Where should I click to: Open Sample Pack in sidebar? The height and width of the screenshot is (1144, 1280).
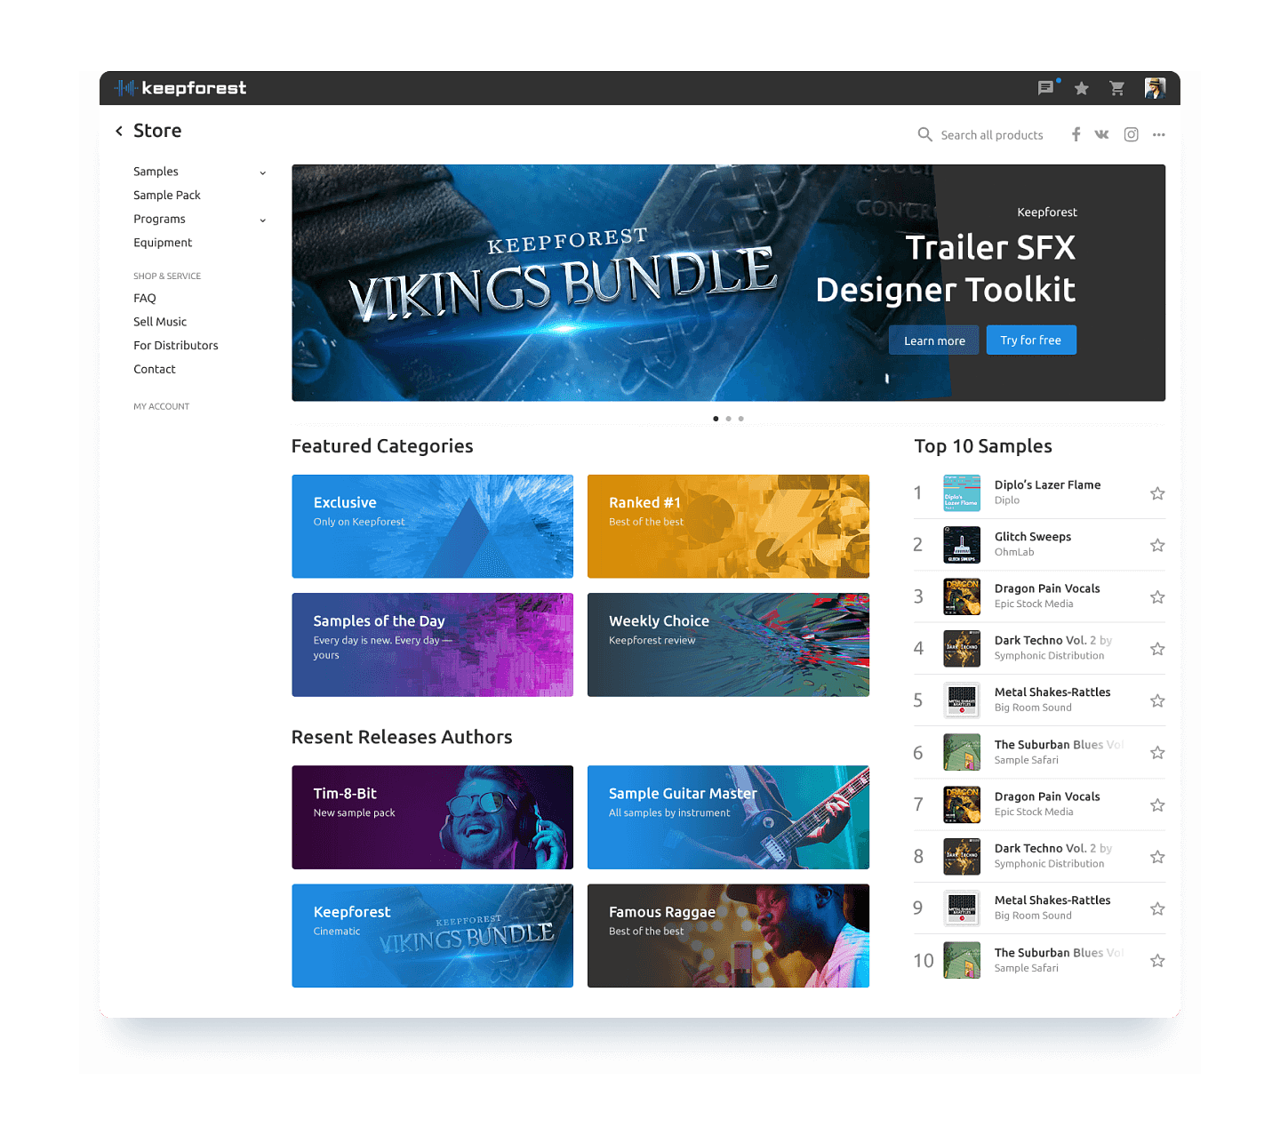click(x=167, y=196)
